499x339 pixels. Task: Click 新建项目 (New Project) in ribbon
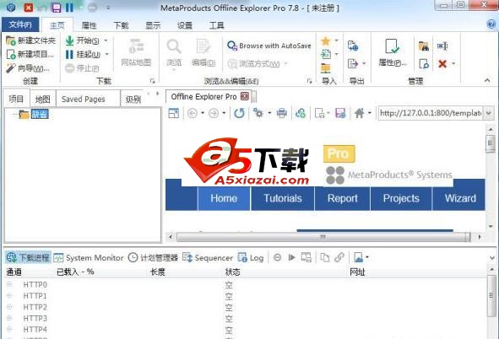coord(30,54)
